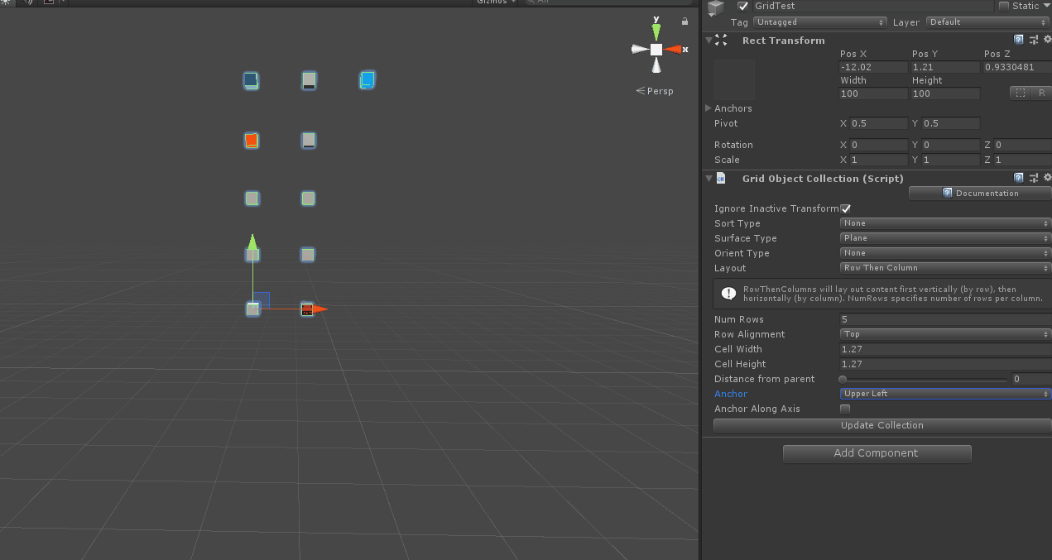Collapse the Grid Object Collection script foldout
Viewport: 1052px width, 560px height.
(x=709, y=178)
